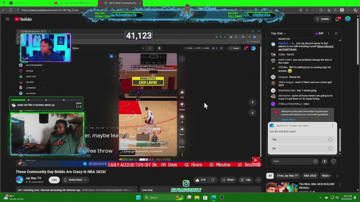Dislike the Zach LaVine Short
Image resolution: width=360 pixels, height=202 pixels.
[182, 104]
